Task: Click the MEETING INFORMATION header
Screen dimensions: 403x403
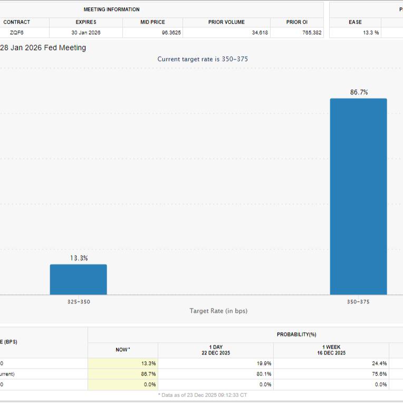Action: (x=111, y=9)
